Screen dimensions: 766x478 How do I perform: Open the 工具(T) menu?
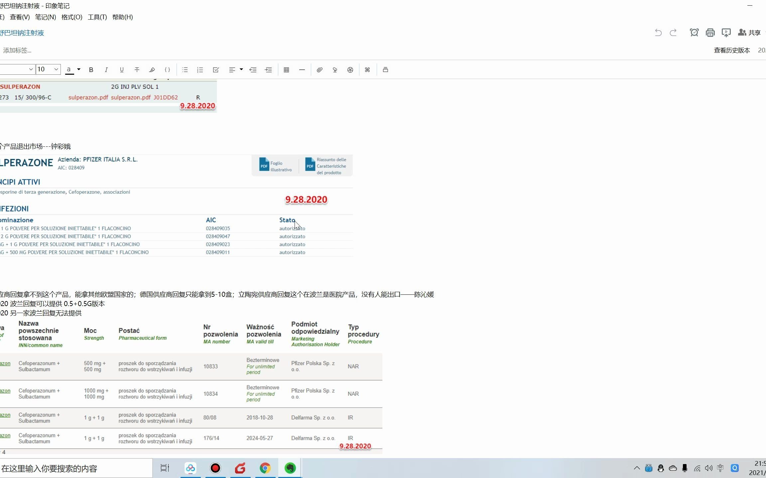point(97,17)
